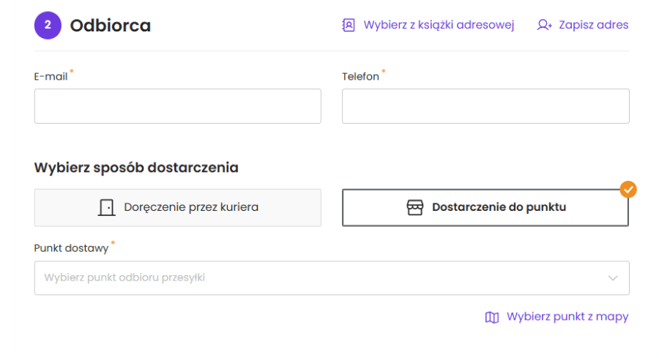The width and height of the screenshot is (659, 358).
Task: Focus the E-mail input field
Action: (x=177, y=106)
